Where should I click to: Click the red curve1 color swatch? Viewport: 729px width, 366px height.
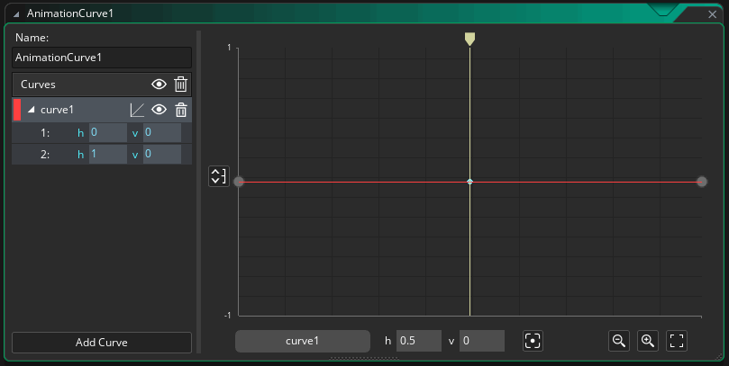[x=17, y=110]
